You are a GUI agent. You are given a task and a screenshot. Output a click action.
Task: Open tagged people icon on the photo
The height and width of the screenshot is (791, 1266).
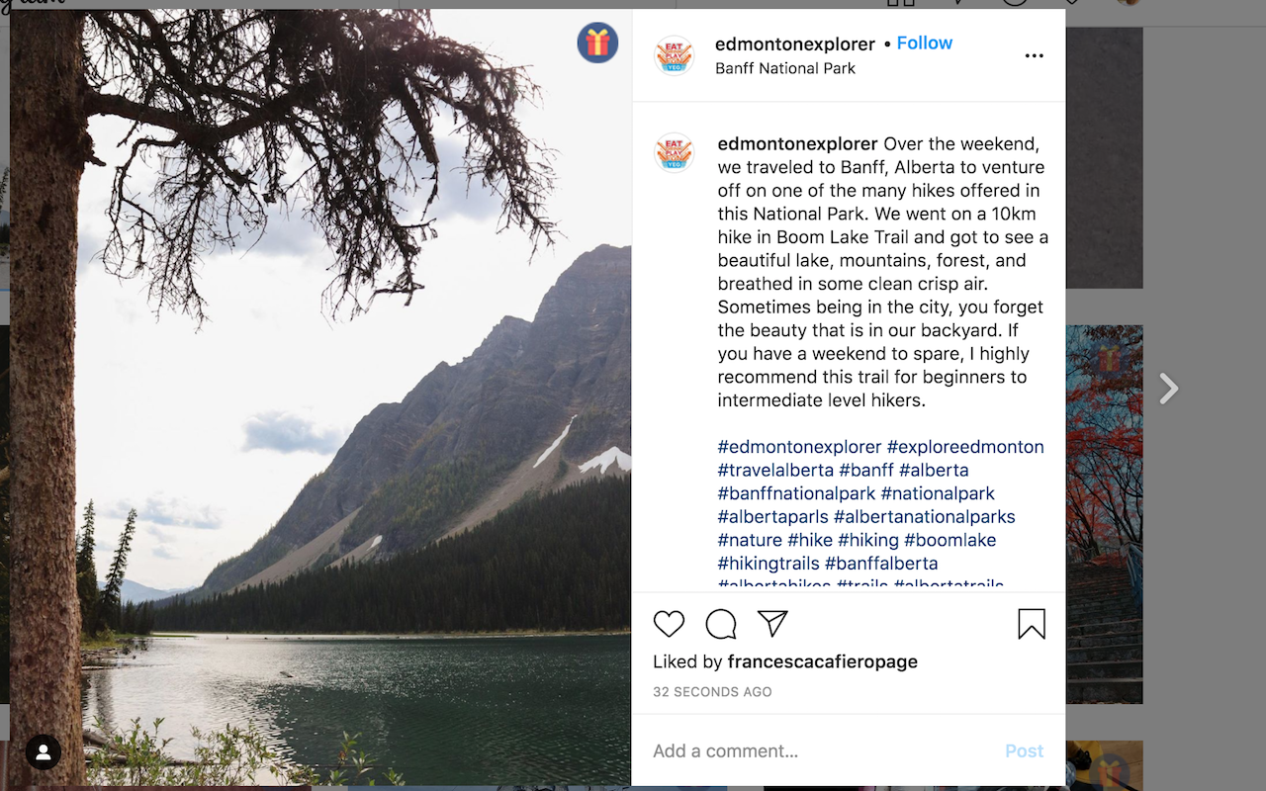point(44,751)
